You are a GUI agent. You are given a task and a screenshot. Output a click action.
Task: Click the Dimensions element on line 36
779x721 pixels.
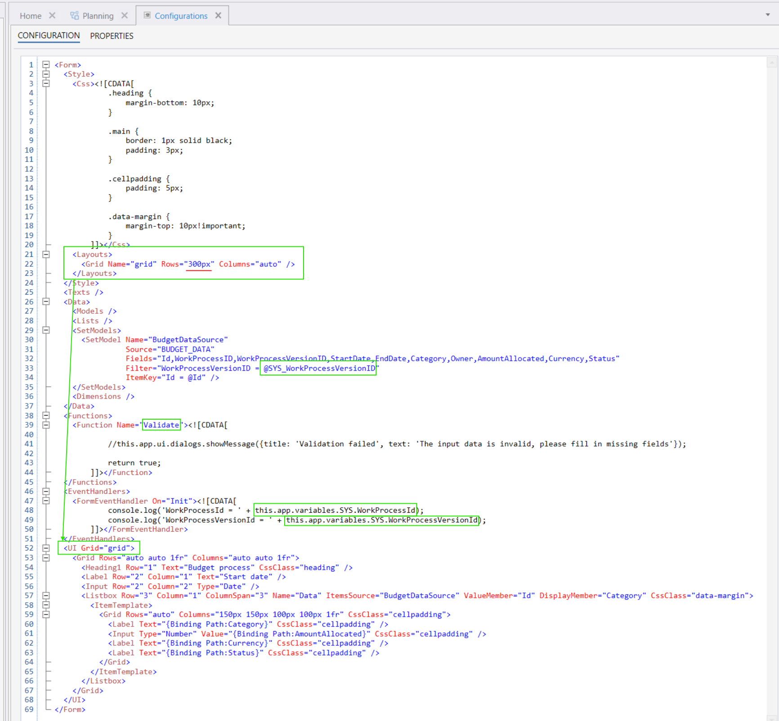[103, 397]
